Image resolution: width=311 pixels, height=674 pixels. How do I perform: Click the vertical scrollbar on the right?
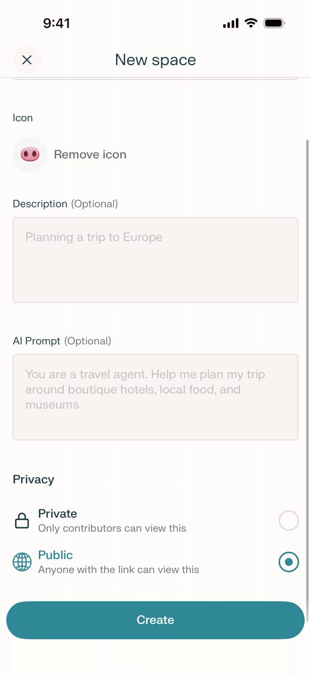tap(308, 361)
